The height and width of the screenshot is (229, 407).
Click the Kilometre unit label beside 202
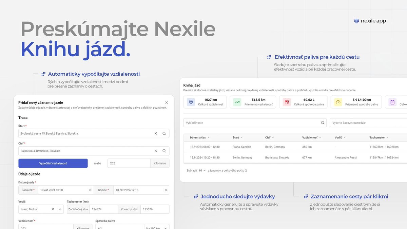pos(160,163)
